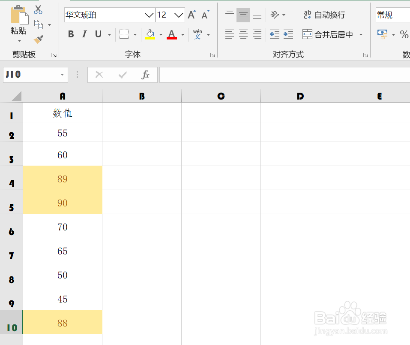Decrease indent
Image resolution: width=410 pixels, height=345 pixels.
[x=275, y=34]
